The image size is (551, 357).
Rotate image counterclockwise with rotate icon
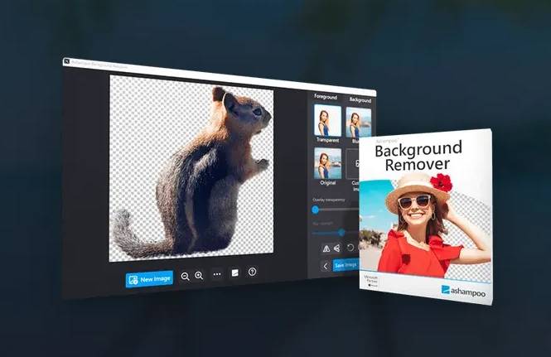coord(350,248)
